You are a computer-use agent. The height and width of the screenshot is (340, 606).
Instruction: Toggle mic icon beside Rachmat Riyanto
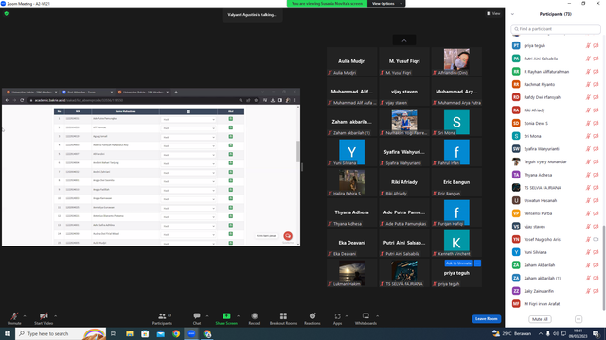click(x=588, y=84)
